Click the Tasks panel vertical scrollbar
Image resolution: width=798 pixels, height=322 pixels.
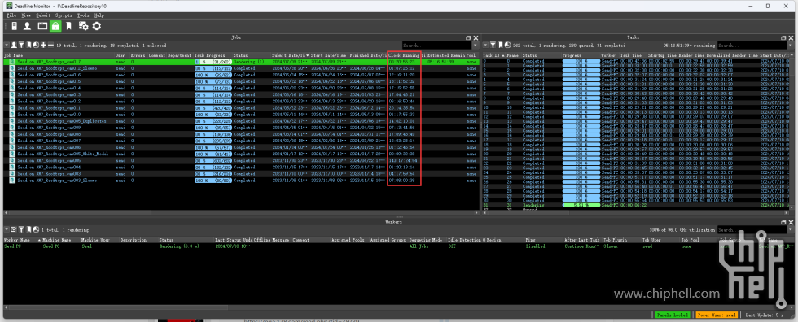pos(791,132)
